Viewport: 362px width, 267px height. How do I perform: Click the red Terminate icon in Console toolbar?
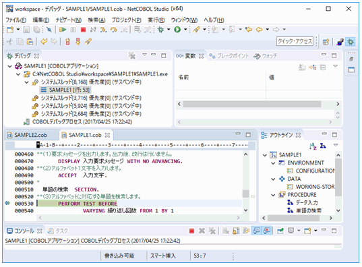(191, 231)
